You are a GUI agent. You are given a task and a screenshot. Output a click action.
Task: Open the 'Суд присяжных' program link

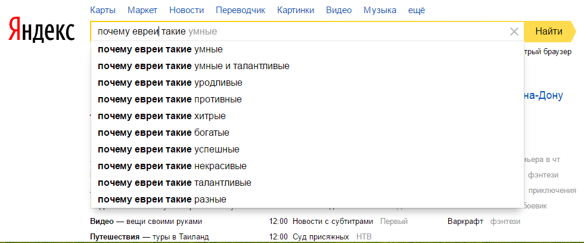click(320, 237)
